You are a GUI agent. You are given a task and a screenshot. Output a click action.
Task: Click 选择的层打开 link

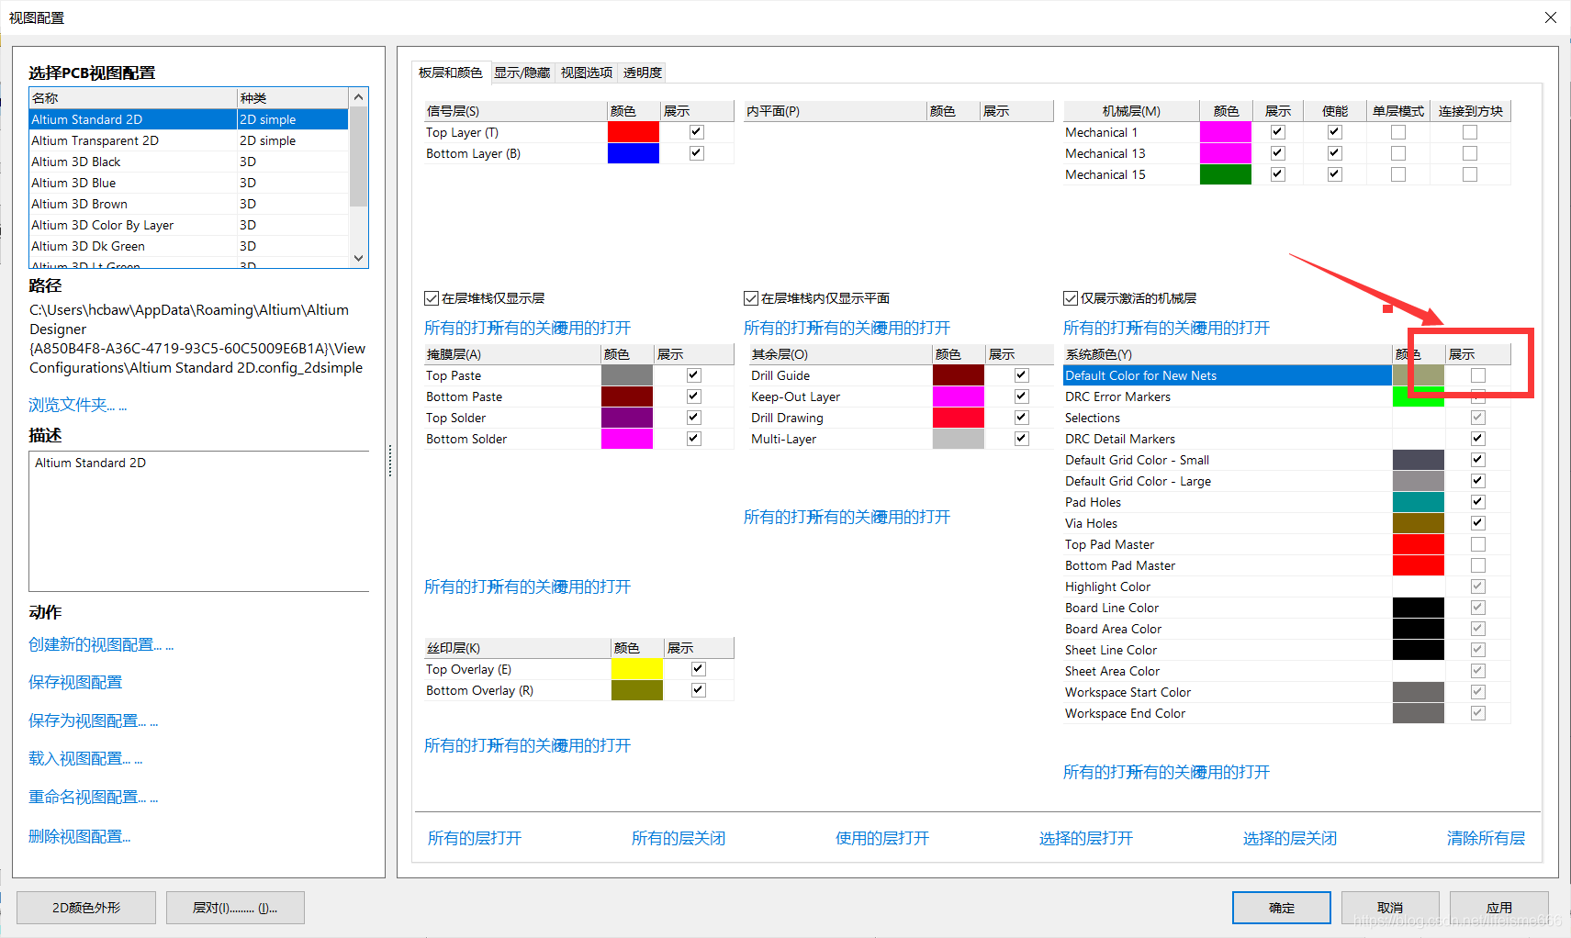(x=1086, y=838)
